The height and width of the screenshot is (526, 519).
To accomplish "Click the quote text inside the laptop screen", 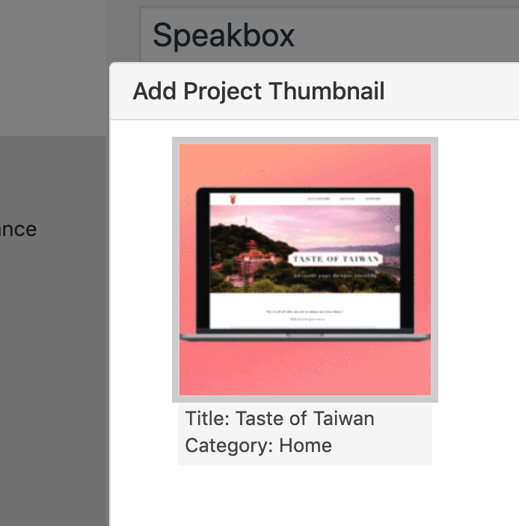I will click(305, 311).
